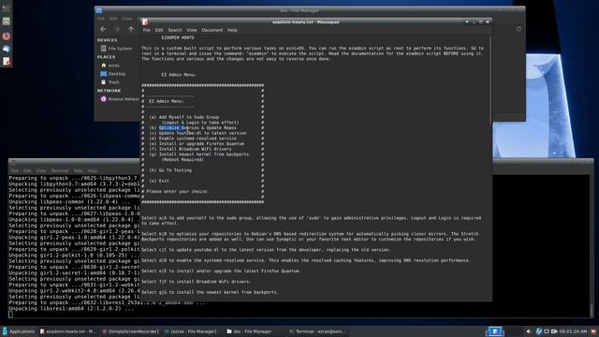
Task: Switch to SimpleScreenRecorder in the taskbar
Action: pos(131,331)
